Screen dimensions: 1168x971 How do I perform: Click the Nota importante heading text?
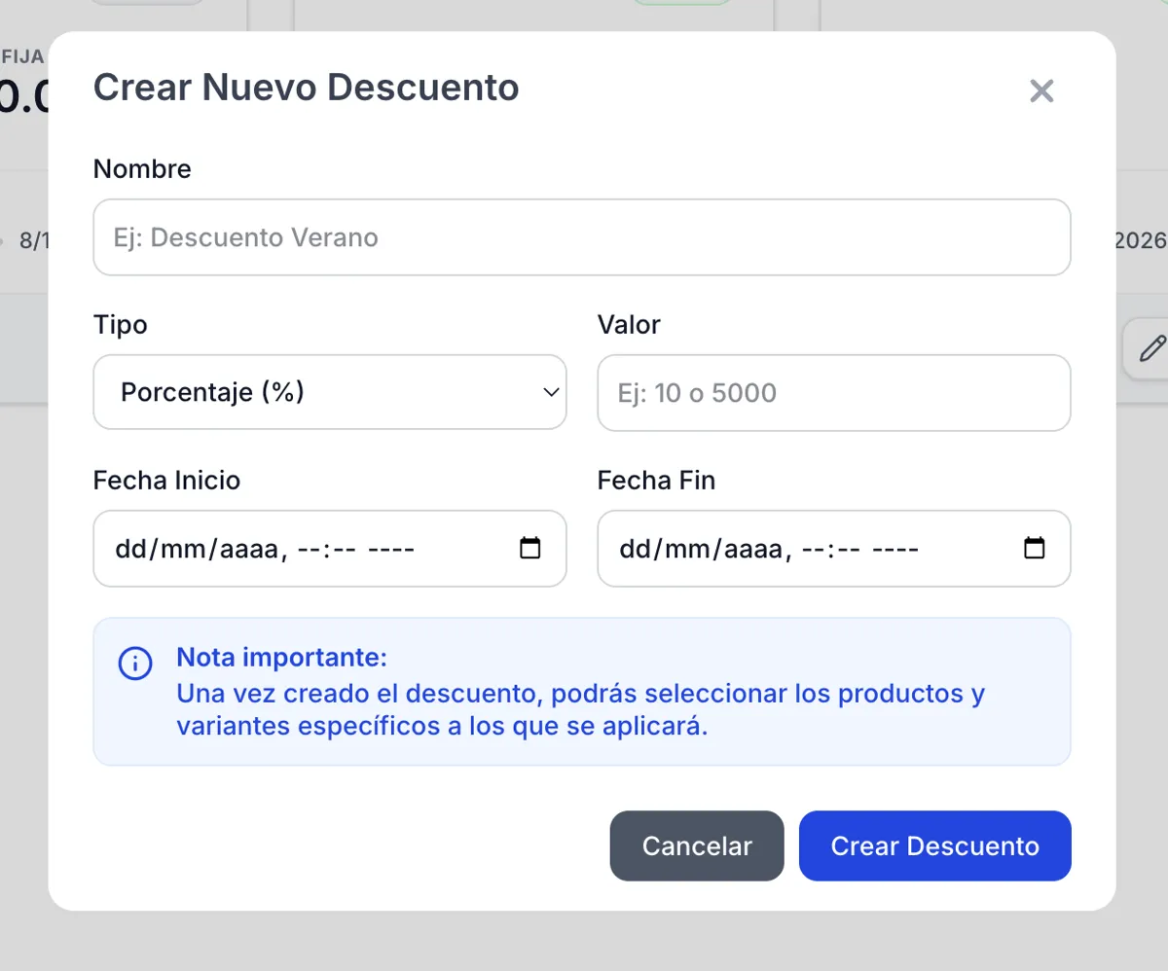coord(281,658)
